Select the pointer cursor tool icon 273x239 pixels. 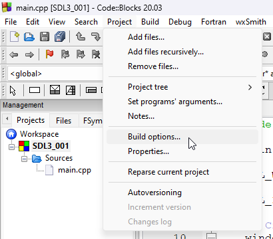(13, 90)
